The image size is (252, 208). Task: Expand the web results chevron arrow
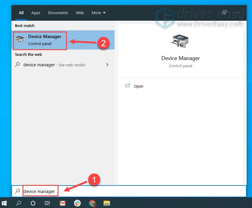107,65
